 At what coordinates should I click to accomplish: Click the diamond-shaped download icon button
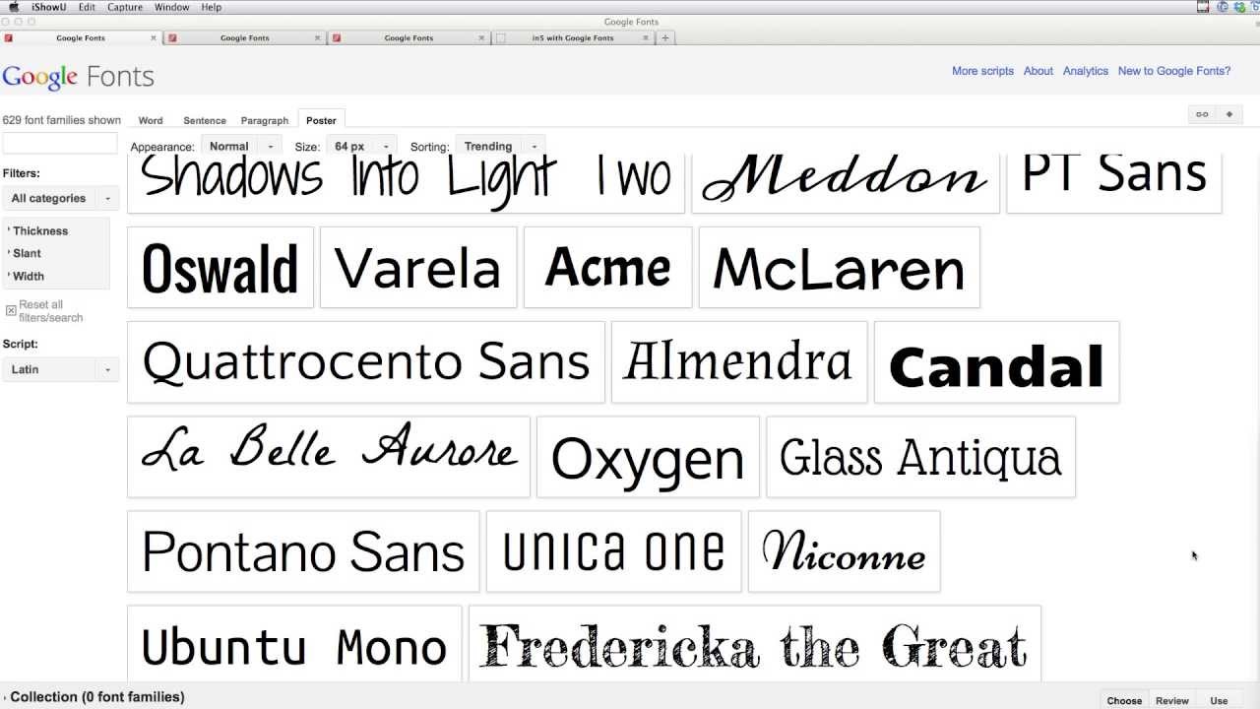(1228, 114)
